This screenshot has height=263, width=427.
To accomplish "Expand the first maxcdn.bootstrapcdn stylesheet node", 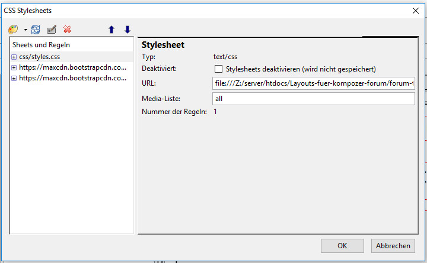I will coord(14,67).
